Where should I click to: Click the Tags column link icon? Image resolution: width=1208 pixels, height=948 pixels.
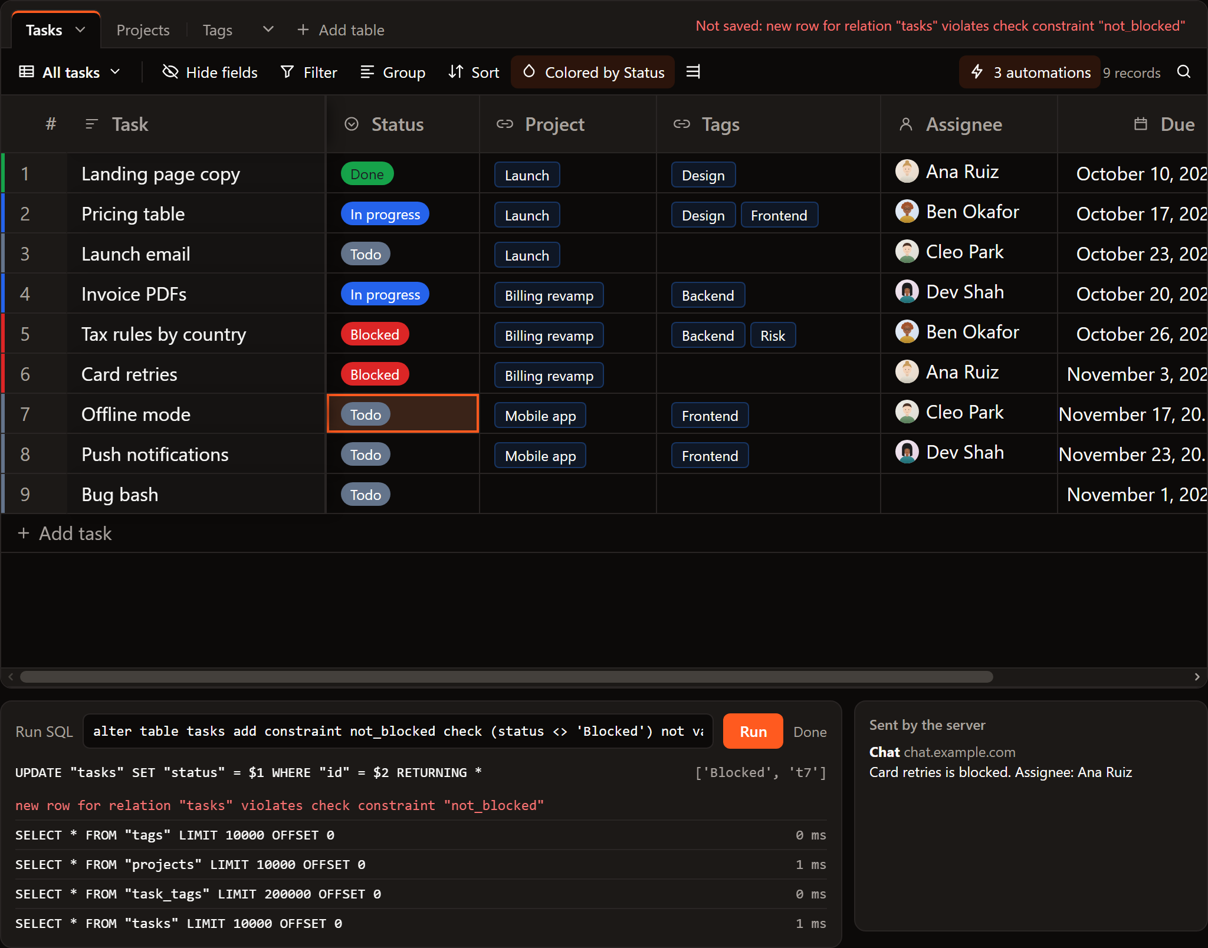point(682,124)
